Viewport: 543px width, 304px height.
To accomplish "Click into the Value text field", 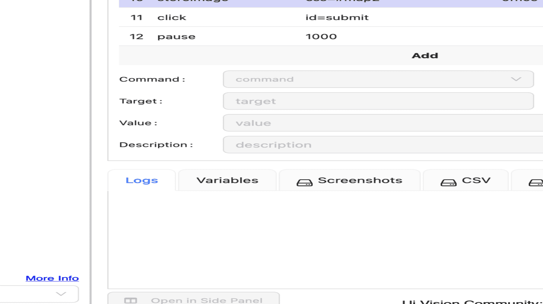I will pyautogui.click(x=383, y=123).
